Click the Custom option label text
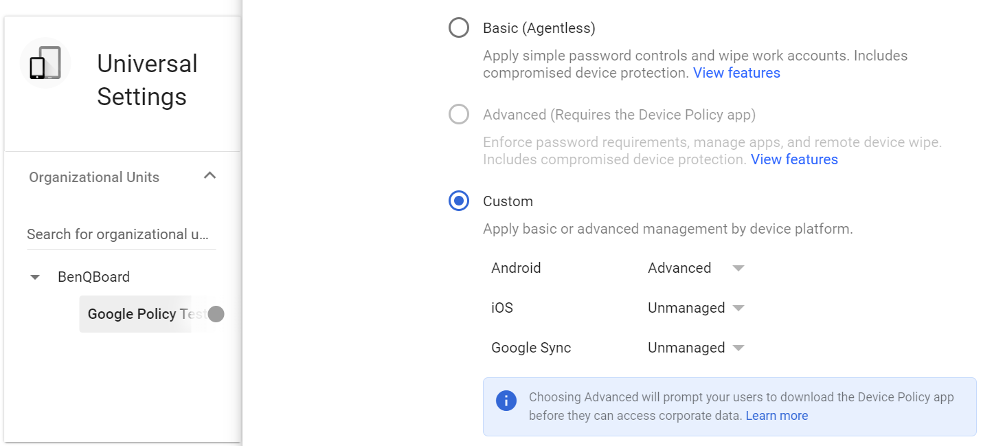 [x=508, y=201]
